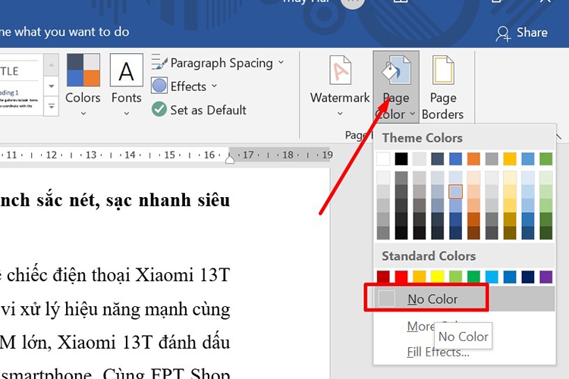Viewport: 569px width, 379px height.
Task: Pick gold theme color swatch
Action: (510, 159)
